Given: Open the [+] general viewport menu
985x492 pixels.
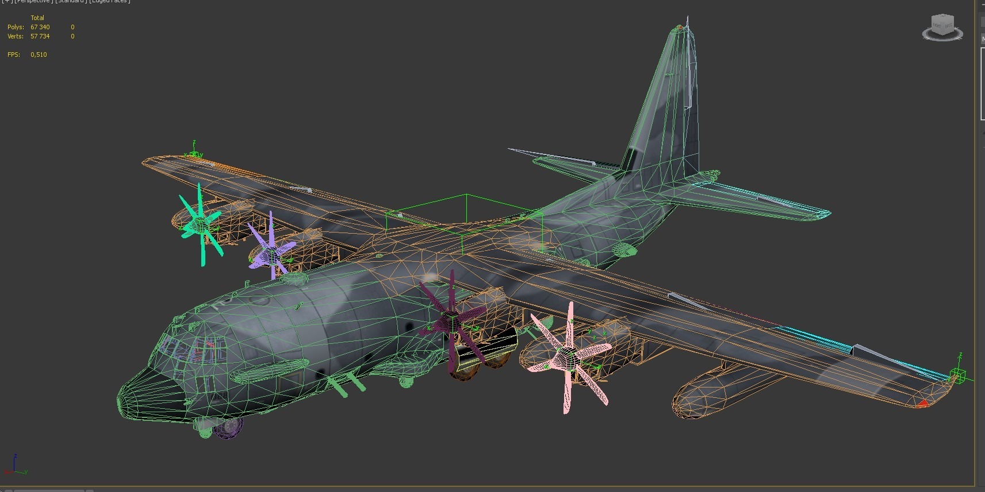Looking at the screenshot, I should (7, 2).
